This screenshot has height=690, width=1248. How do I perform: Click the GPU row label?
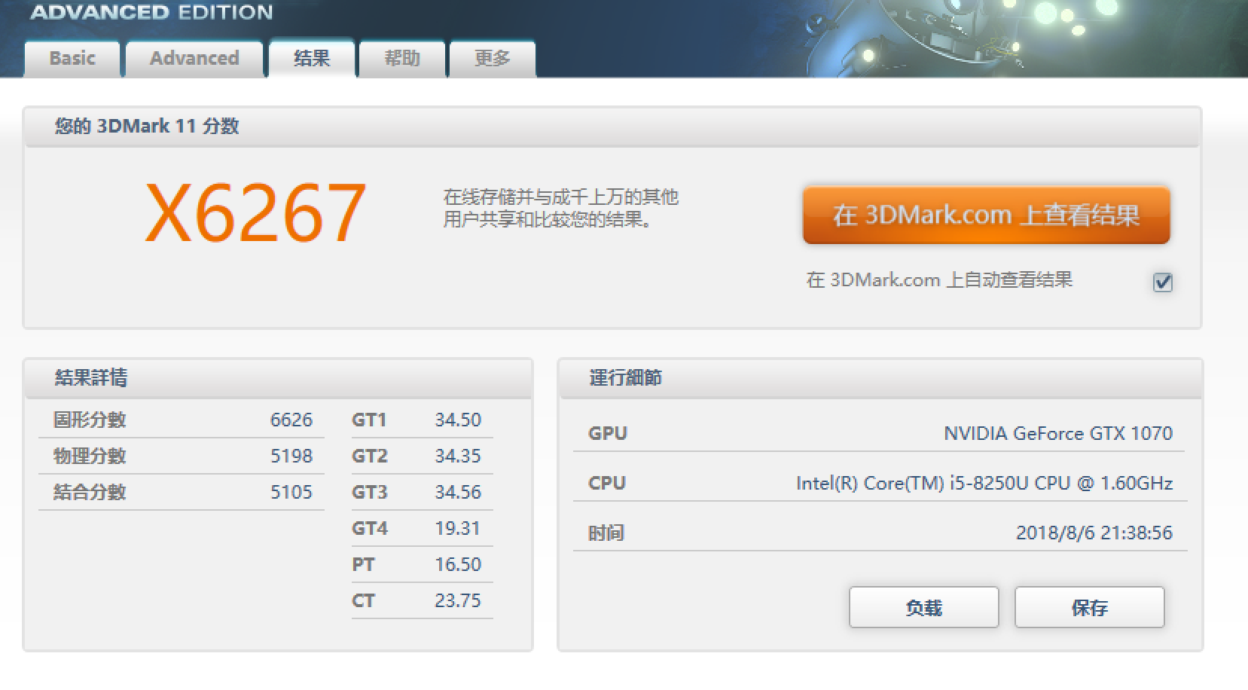click(608, 433)
